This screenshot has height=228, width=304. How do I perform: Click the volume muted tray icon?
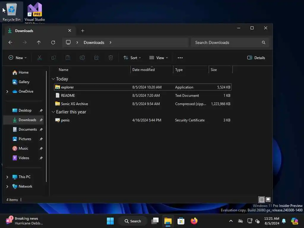coord(257,221)
